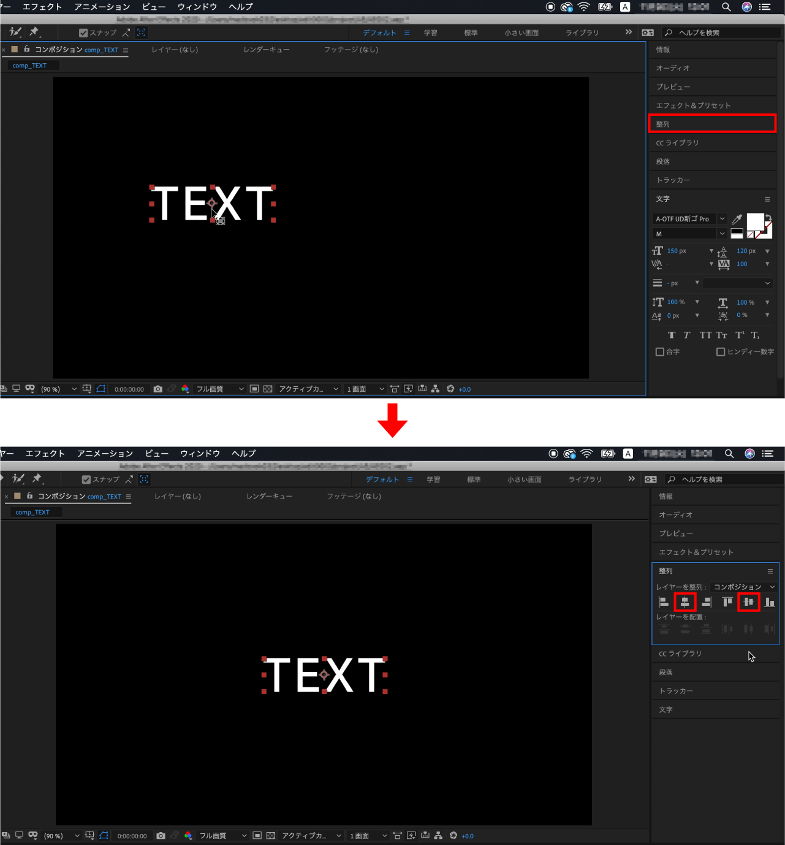Click white fill color swatch in 文字 panel

(x=755, y=221)
